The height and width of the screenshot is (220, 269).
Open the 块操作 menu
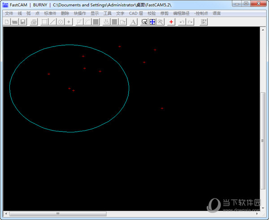pyautogui.click(x=79, y=13)
